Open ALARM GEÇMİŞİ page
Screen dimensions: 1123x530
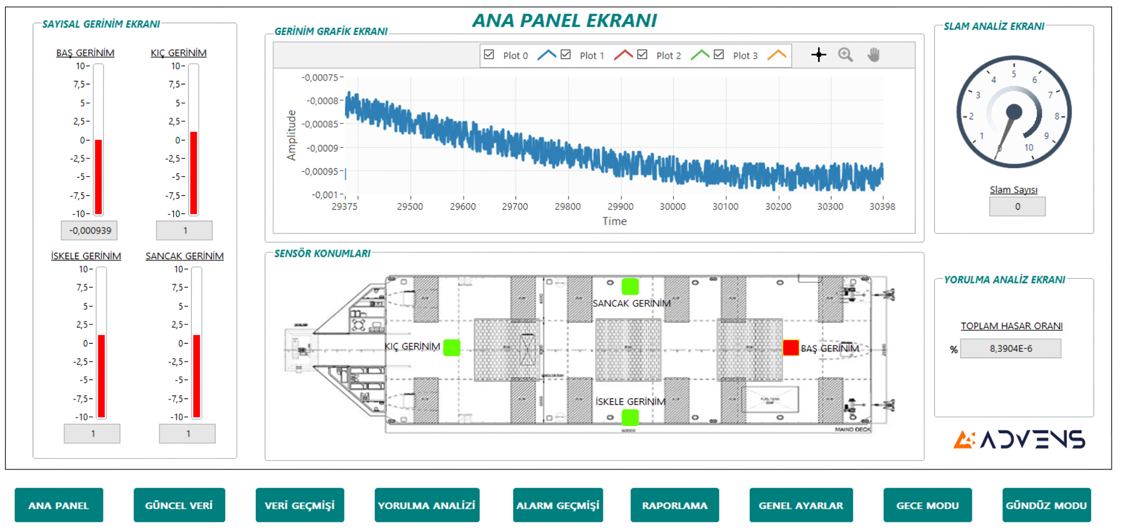click(x=557, y=505)
